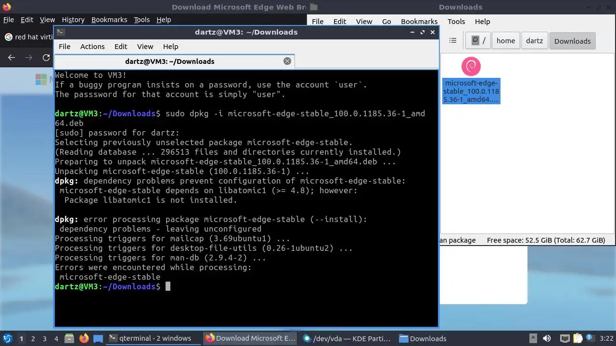
Task: Open the Actions menu in qterminal
Action: coord(92,47)
